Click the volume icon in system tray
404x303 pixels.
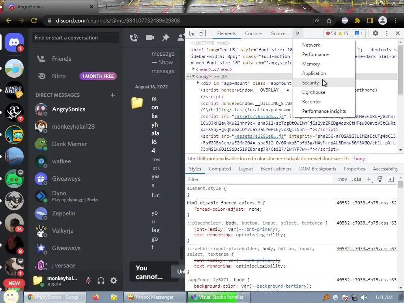(x=364, y=297)
